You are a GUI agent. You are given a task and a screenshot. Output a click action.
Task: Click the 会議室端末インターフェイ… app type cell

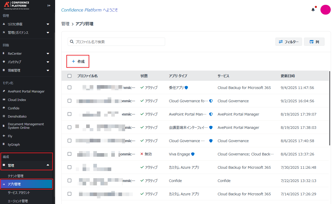(188, 127)
